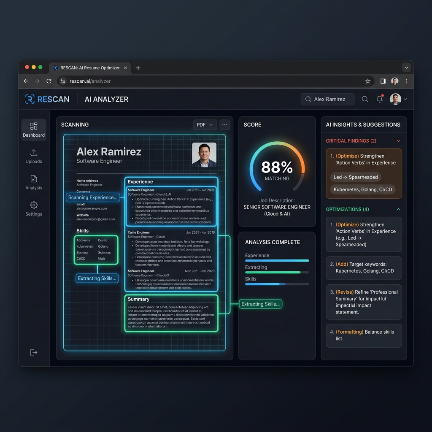Open the Analysis sidebar item

pos(34,182)
